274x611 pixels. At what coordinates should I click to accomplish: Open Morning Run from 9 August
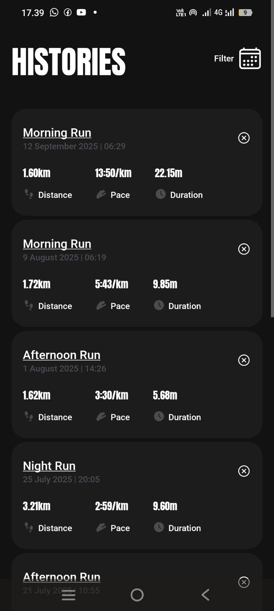57,244
